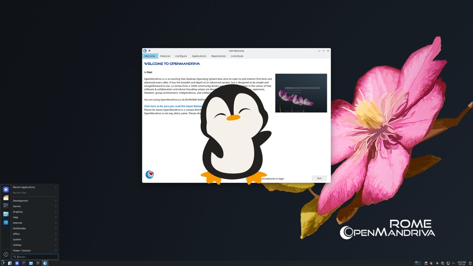Open the Internet category

tap(35, 223)
